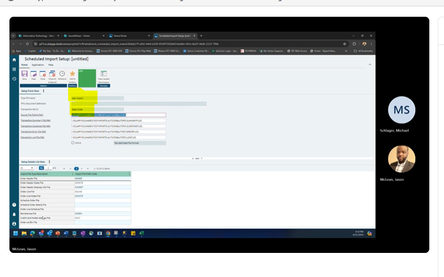Open the Help ribbon tab
The image size is (444, 277).
tap(51, 64)
